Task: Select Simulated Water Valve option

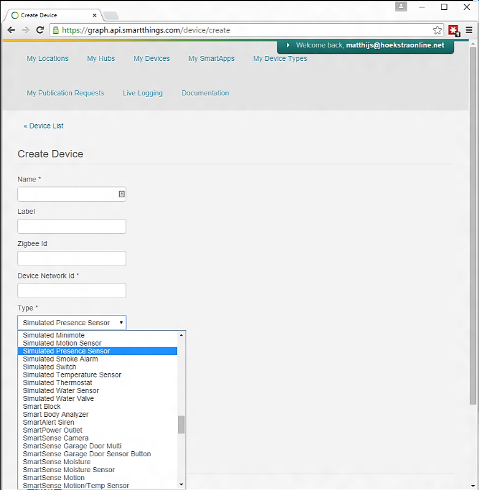Action: point(98,398)
